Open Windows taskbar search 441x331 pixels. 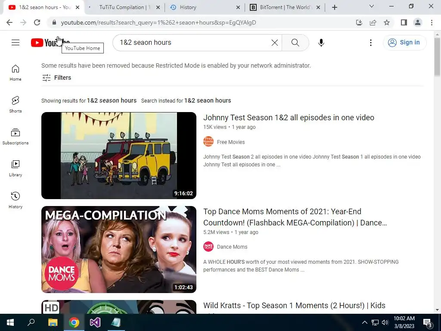(x=31, y=322)
